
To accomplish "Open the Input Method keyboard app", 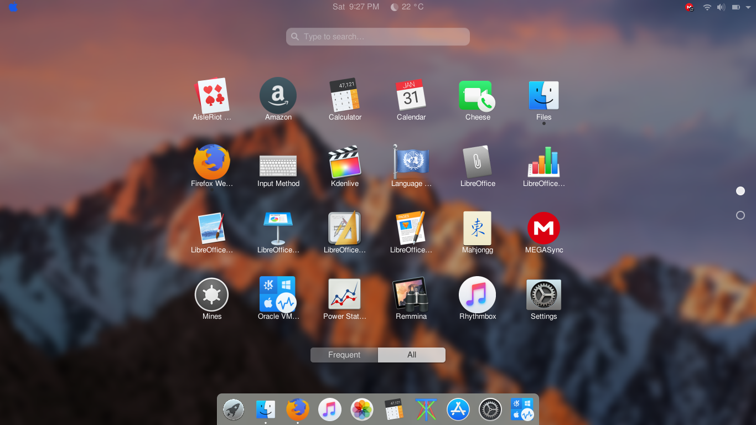I will point(278,167).
